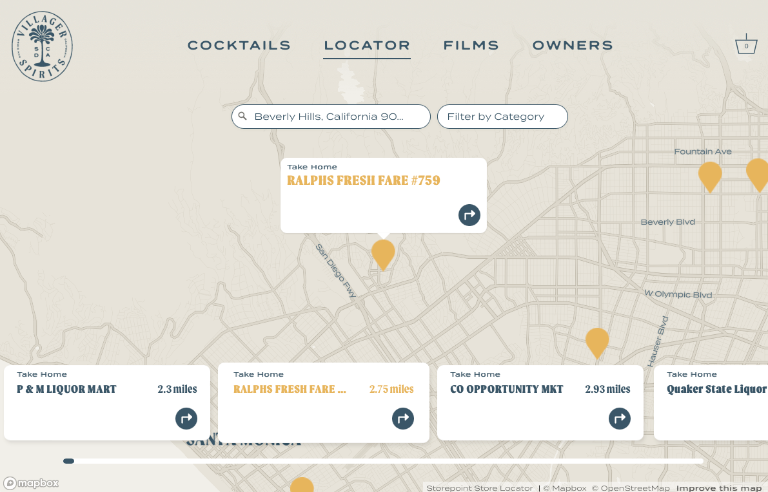Select the P & M Liquor Mart card

107,402
